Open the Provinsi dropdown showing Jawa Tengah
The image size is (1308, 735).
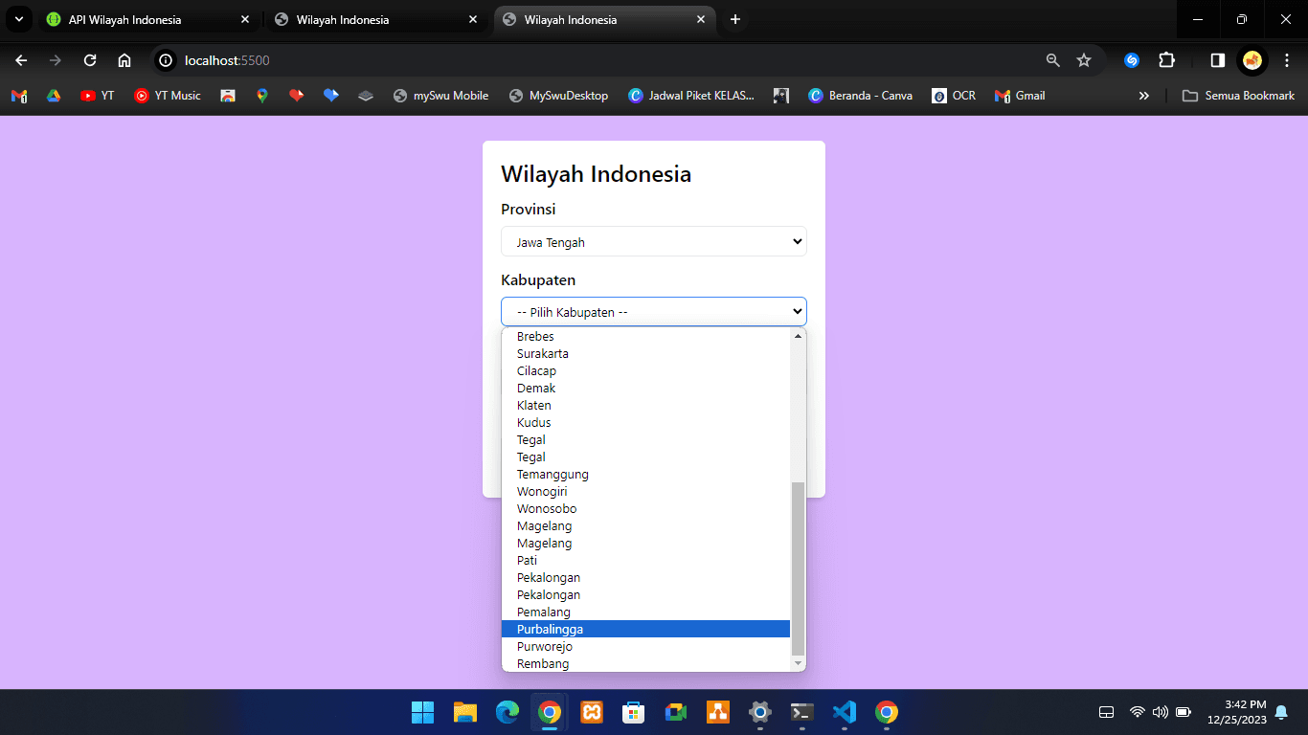coord(653,241)
